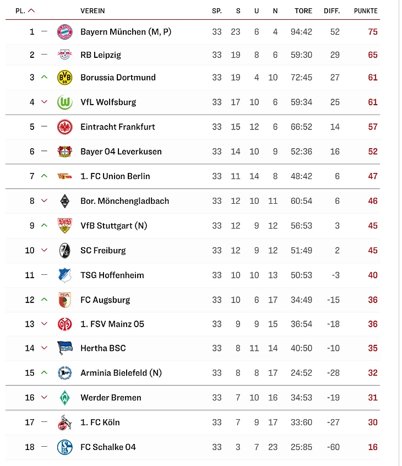Click the Bayer 04 Leverkusen crest
Image resolution: width=402 pixels, height=466 pixels.
click(x=64, y=151)
